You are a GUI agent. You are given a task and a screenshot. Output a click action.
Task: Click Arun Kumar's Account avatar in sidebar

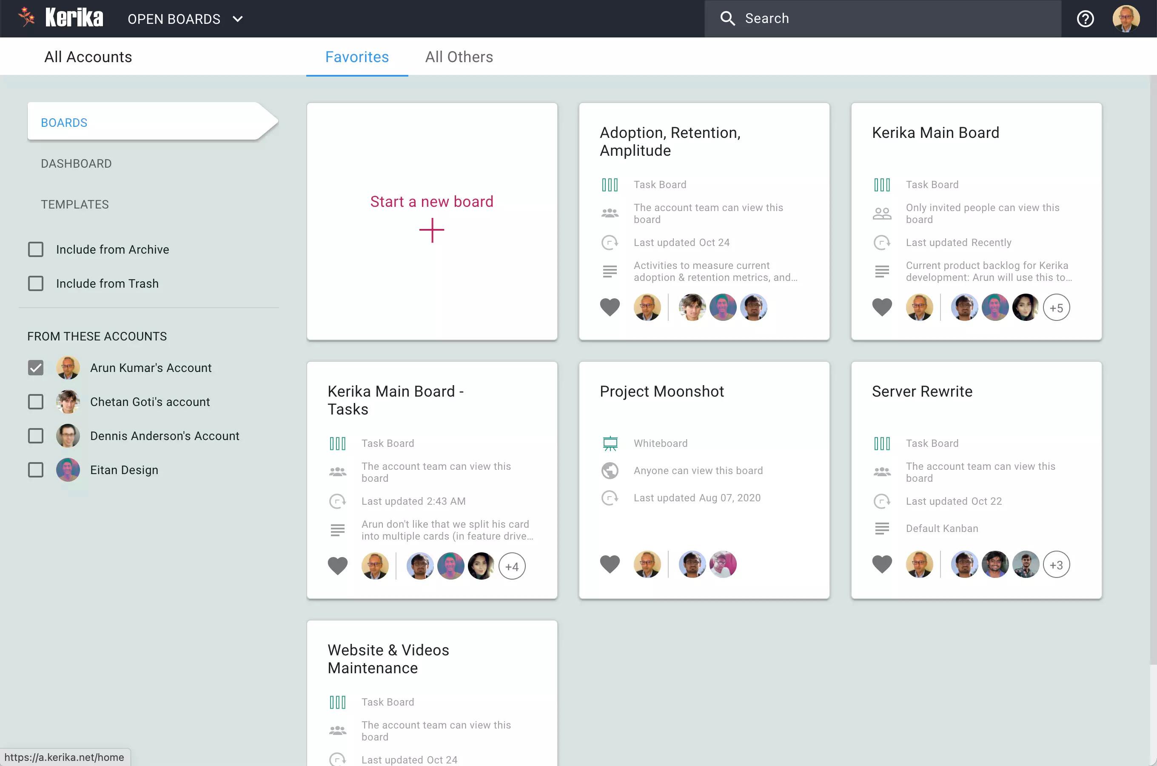68,368
